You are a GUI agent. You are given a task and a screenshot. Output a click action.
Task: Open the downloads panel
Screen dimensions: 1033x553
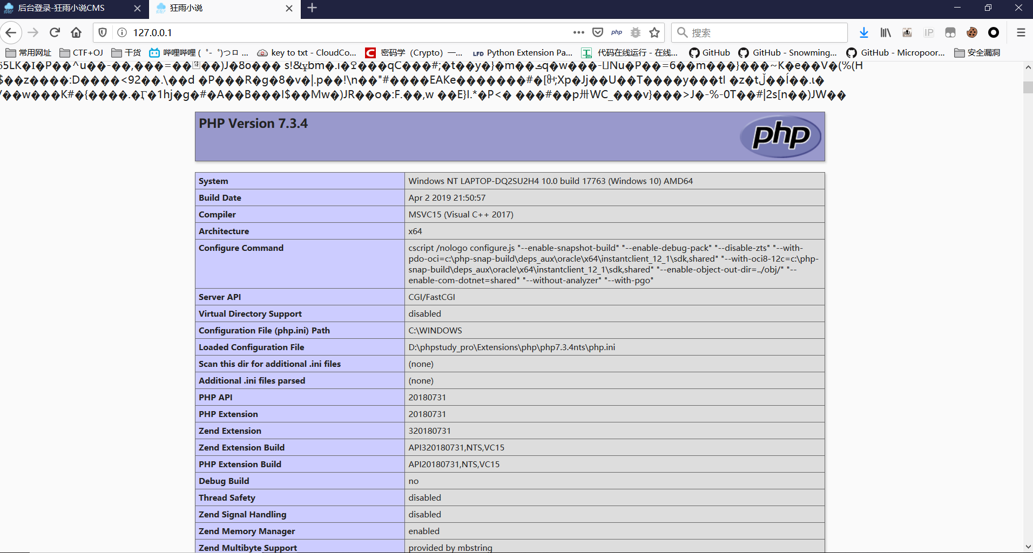point(864,32)
